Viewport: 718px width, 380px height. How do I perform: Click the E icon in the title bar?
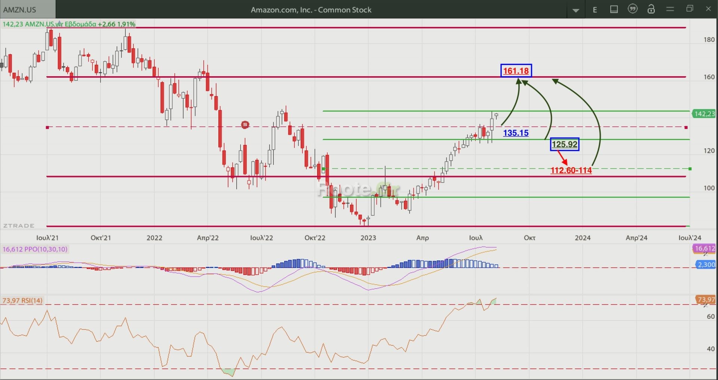point(595,10)
